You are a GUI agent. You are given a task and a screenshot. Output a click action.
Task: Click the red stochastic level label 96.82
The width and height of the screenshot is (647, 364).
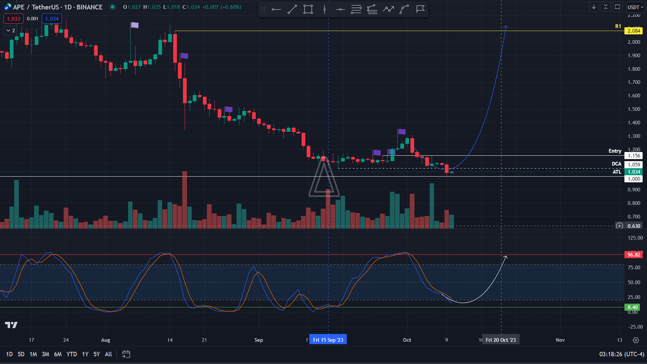pos(634,254)
